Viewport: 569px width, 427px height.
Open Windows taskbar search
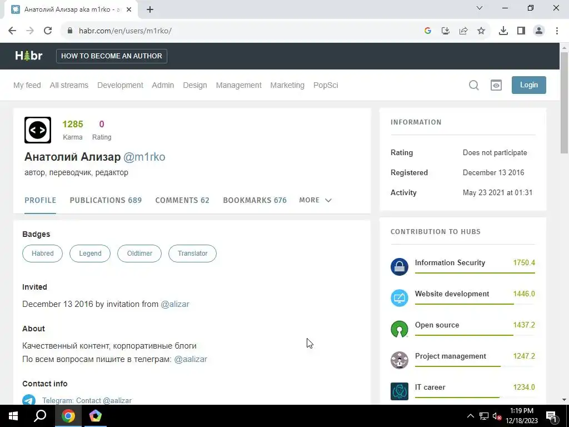(40, 416)
